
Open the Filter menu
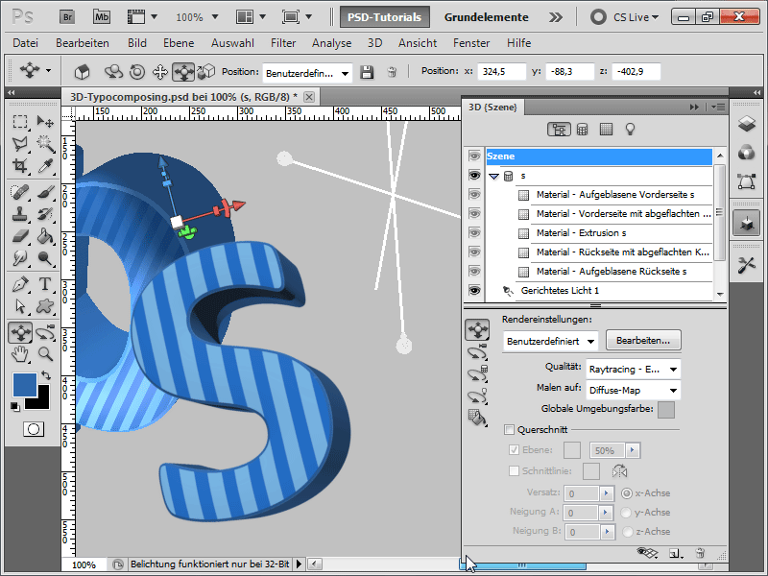283,43
